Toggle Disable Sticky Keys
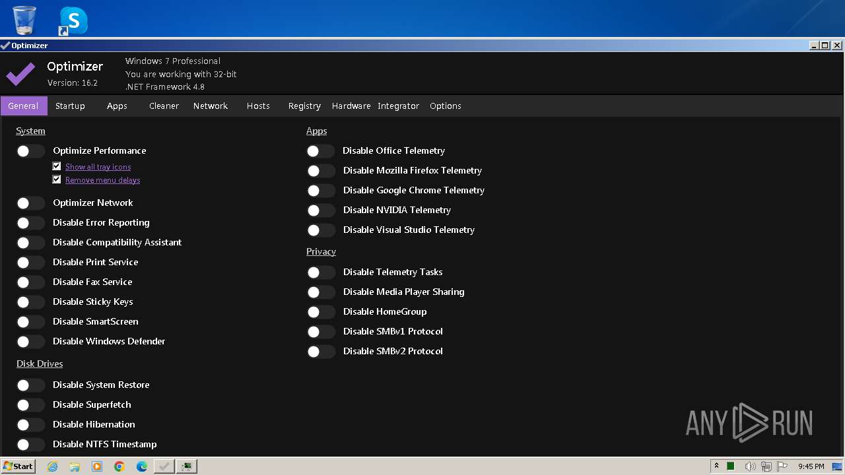This screenshot has width=845, height=475. pos(30,302)
